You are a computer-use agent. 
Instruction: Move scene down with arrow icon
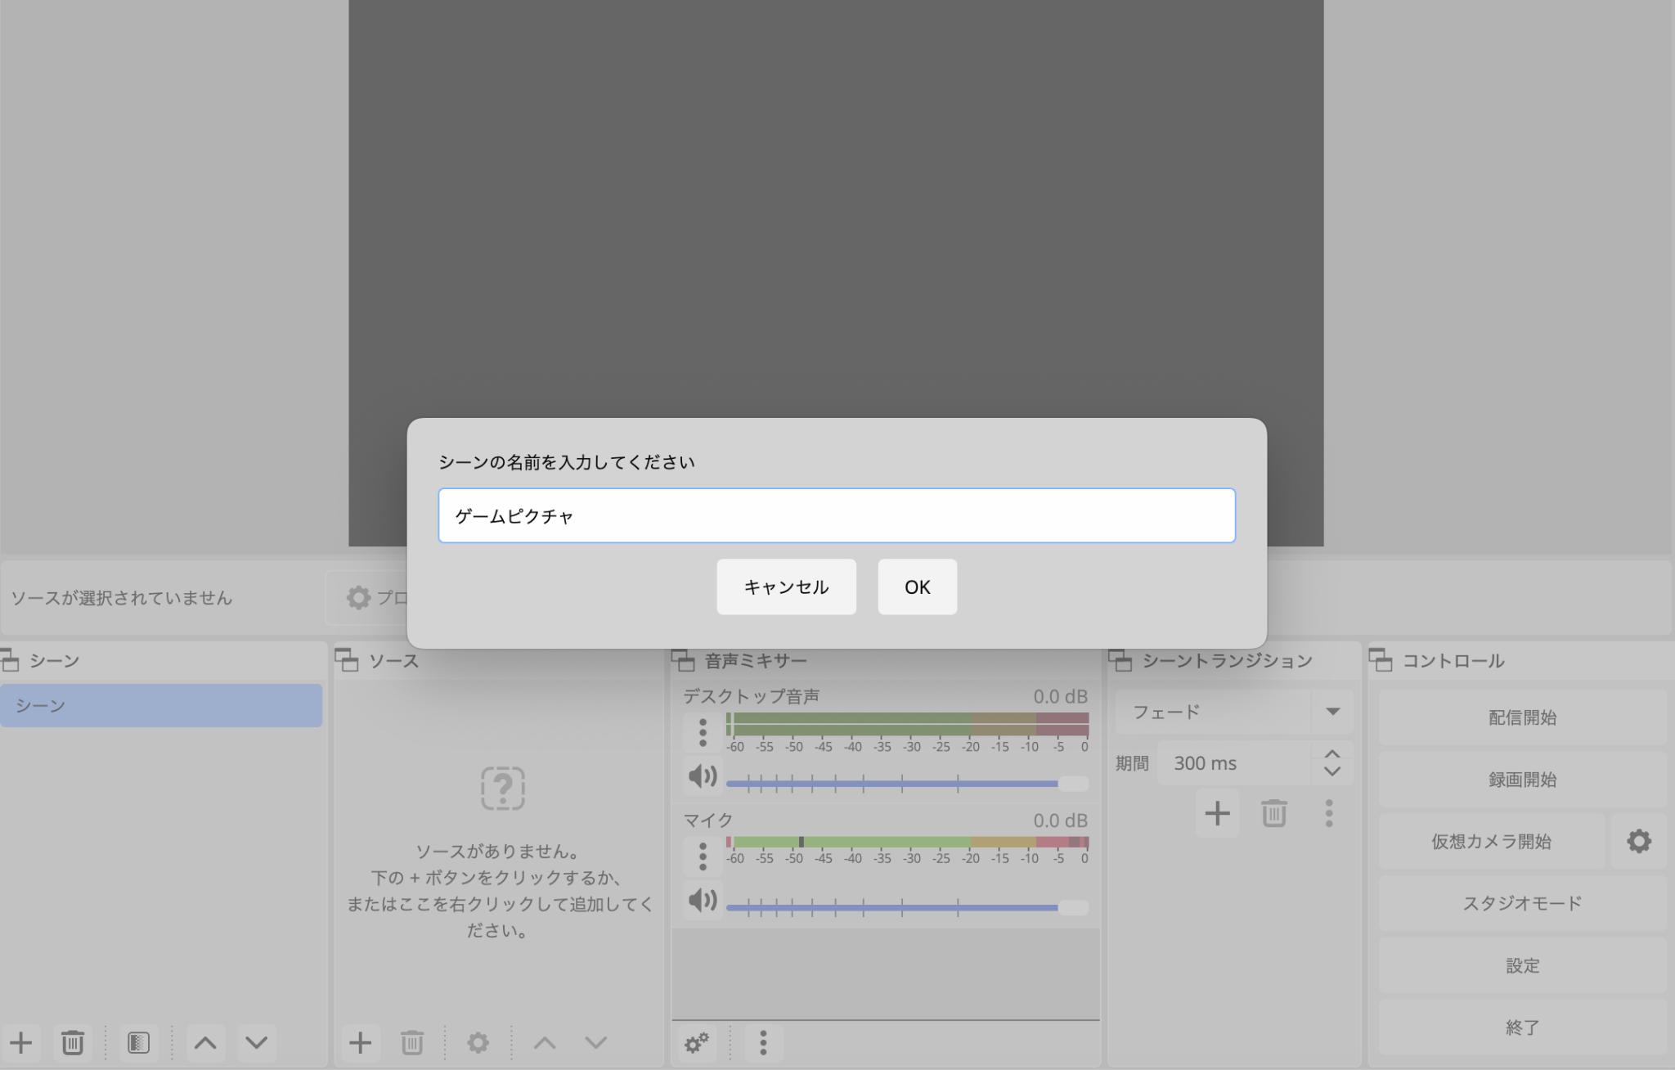point(256,1042)
